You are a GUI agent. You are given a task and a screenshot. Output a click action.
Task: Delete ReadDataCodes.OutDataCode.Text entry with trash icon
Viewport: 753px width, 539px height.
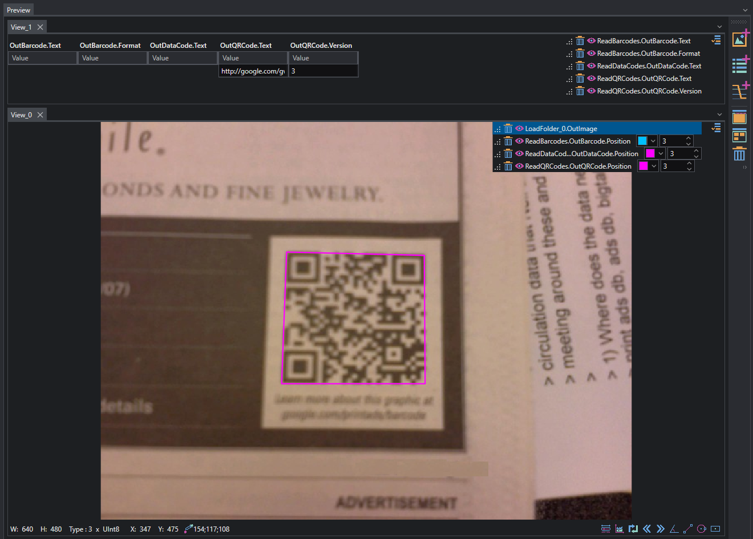(580, 66)
